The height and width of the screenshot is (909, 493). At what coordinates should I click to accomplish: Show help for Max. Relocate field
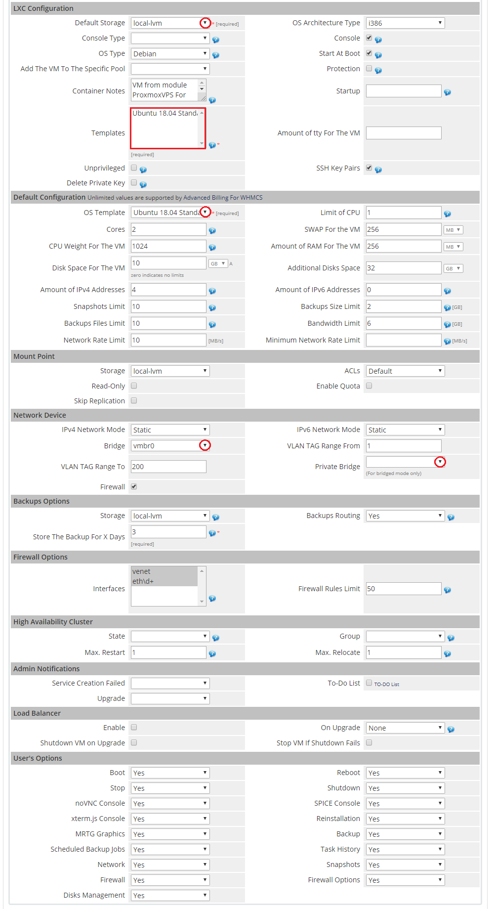pyautogui.click(x=448, y=653)
